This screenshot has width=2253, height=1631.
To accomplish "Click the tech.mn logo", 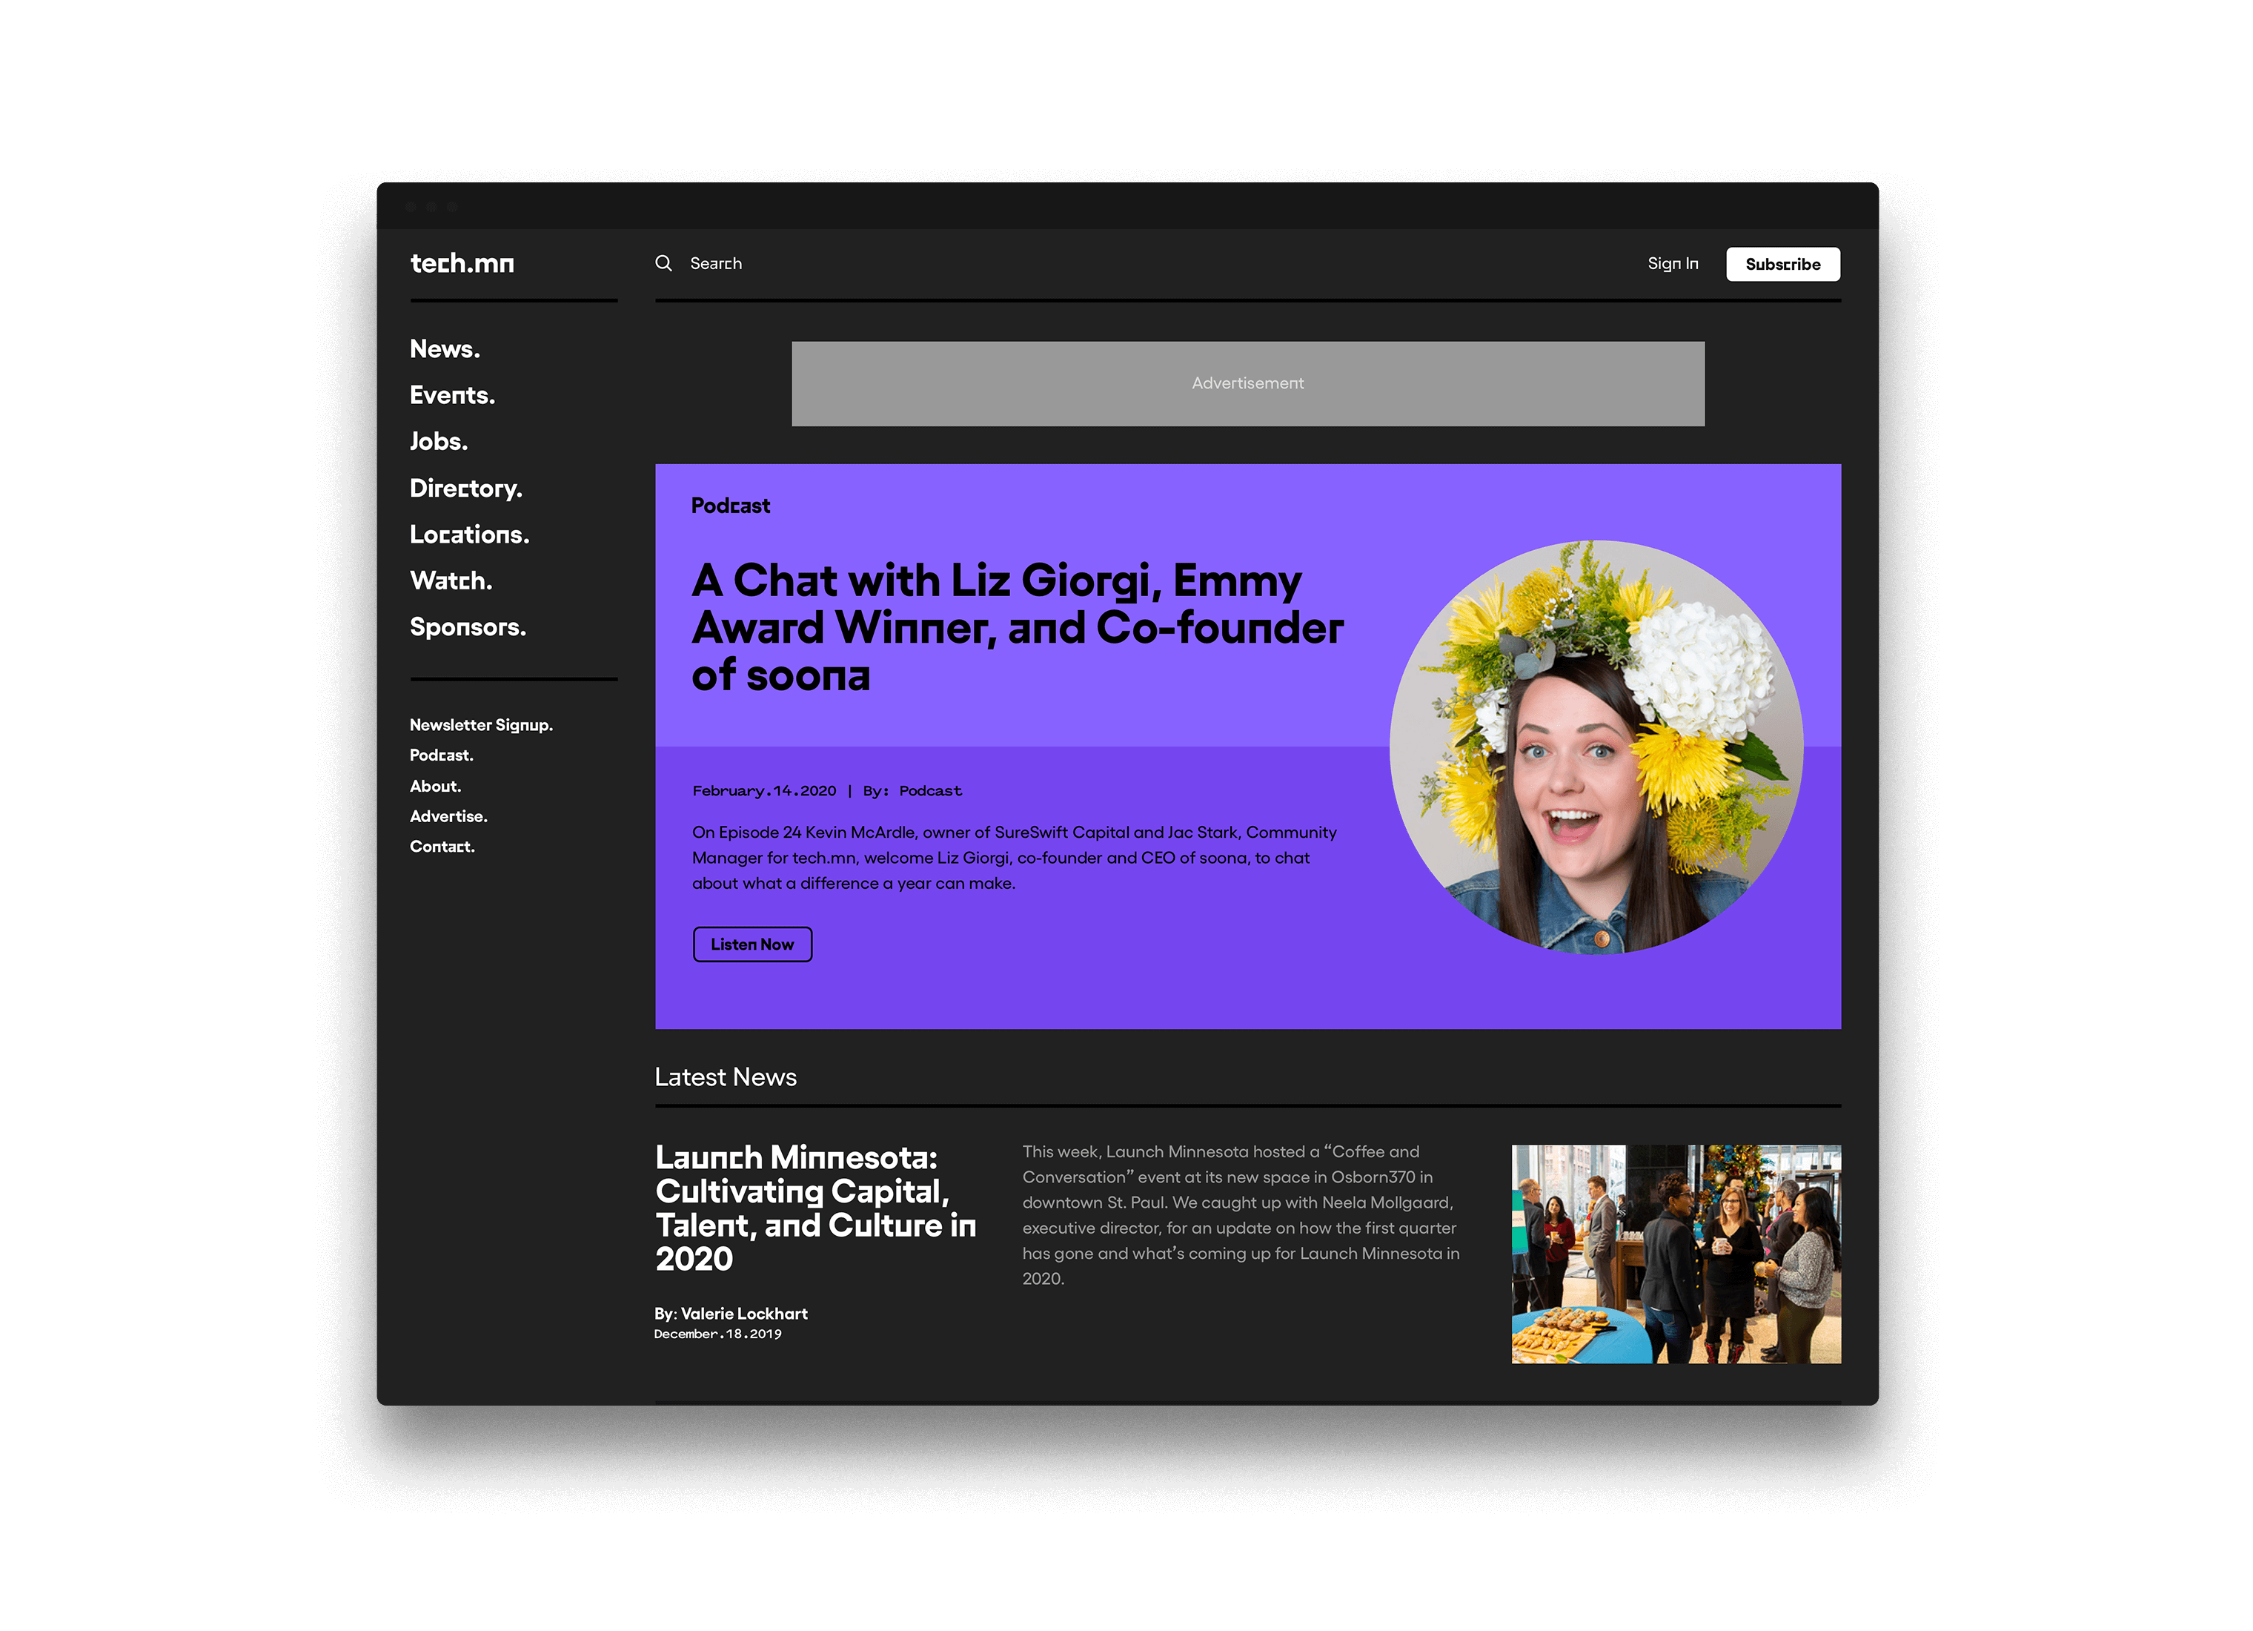I will pos(462,263).
